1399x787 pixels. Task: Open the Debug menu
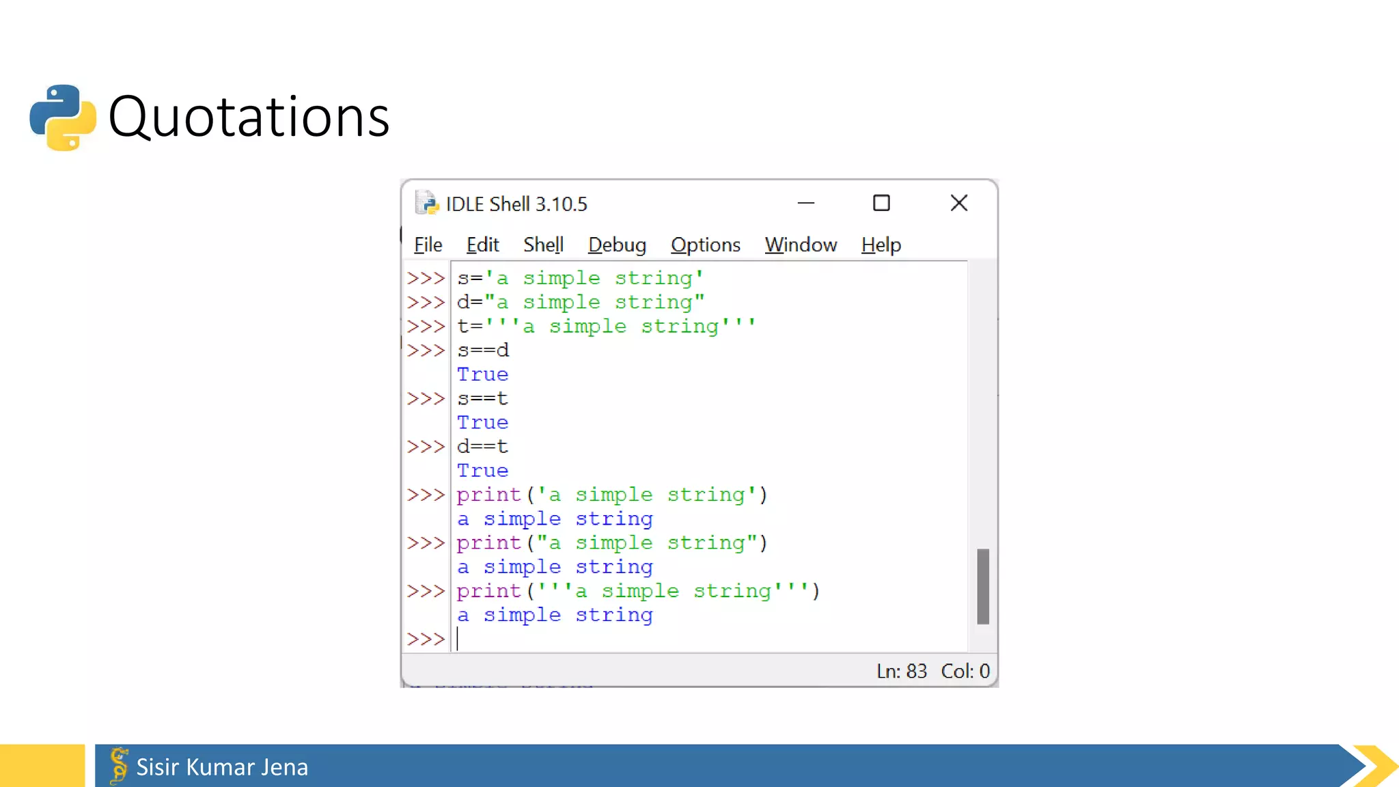(x=617, y=245)
